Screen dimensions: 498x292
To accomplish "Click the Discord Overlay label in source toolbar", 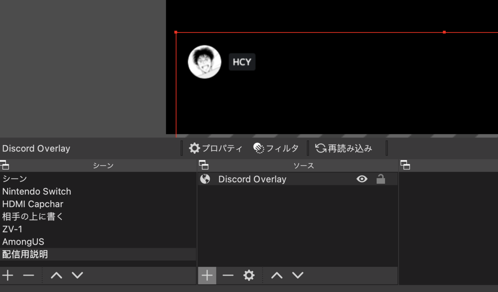I will pyautogui.click(x=36, y=148).
